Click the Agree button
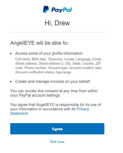The height and width of the screenshot is (153, 123). [57, 129]
